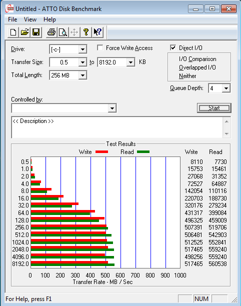Image resolution: width=241 pixels, height=306 pixels.
Task: Click the read value 542903
Action: 217,235
